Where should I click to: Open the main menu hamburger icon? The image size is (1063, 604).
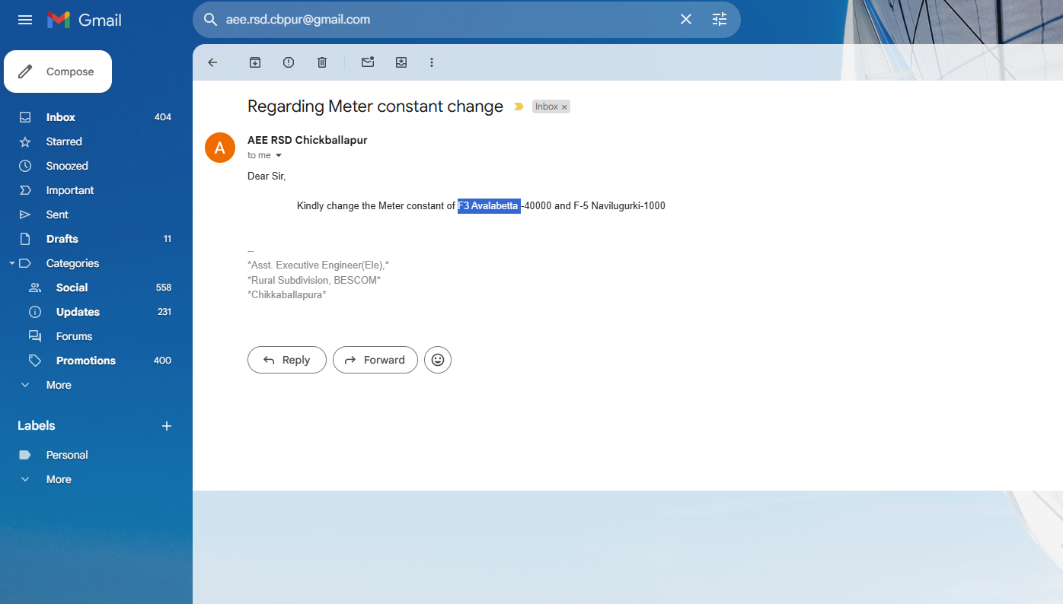coord(25,20)
